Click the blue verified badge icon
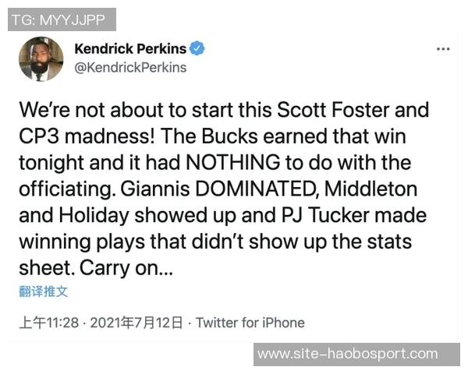The image size is (468, 374). [x=198, y=48]
